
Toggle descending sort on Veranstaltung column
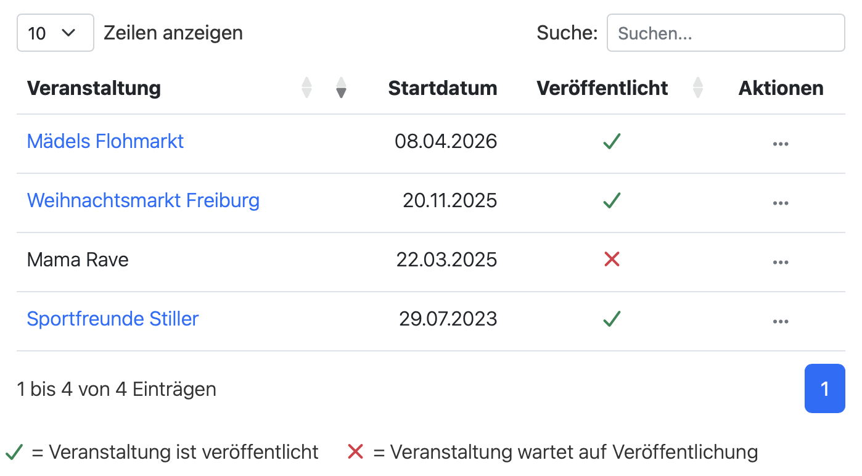pyautogui.click(x=341, y=88)
